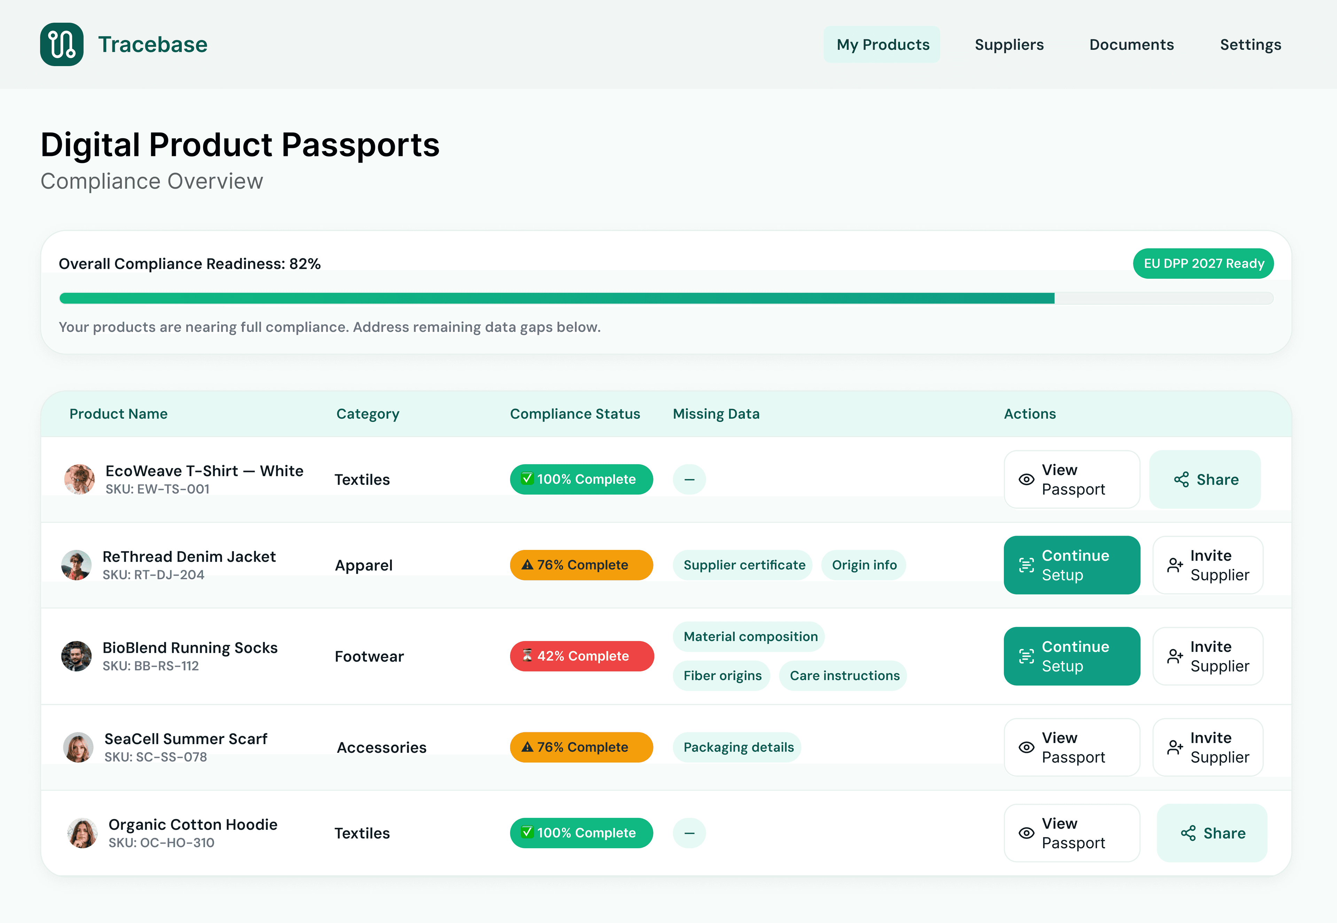Click eye icon for EcoWeave T-Shirt passport
This screenshot has height=923, width=1337.
pos(1026,480)
